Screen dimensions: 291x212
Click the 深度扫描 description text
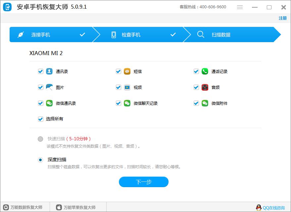click(x=114, y=167)
